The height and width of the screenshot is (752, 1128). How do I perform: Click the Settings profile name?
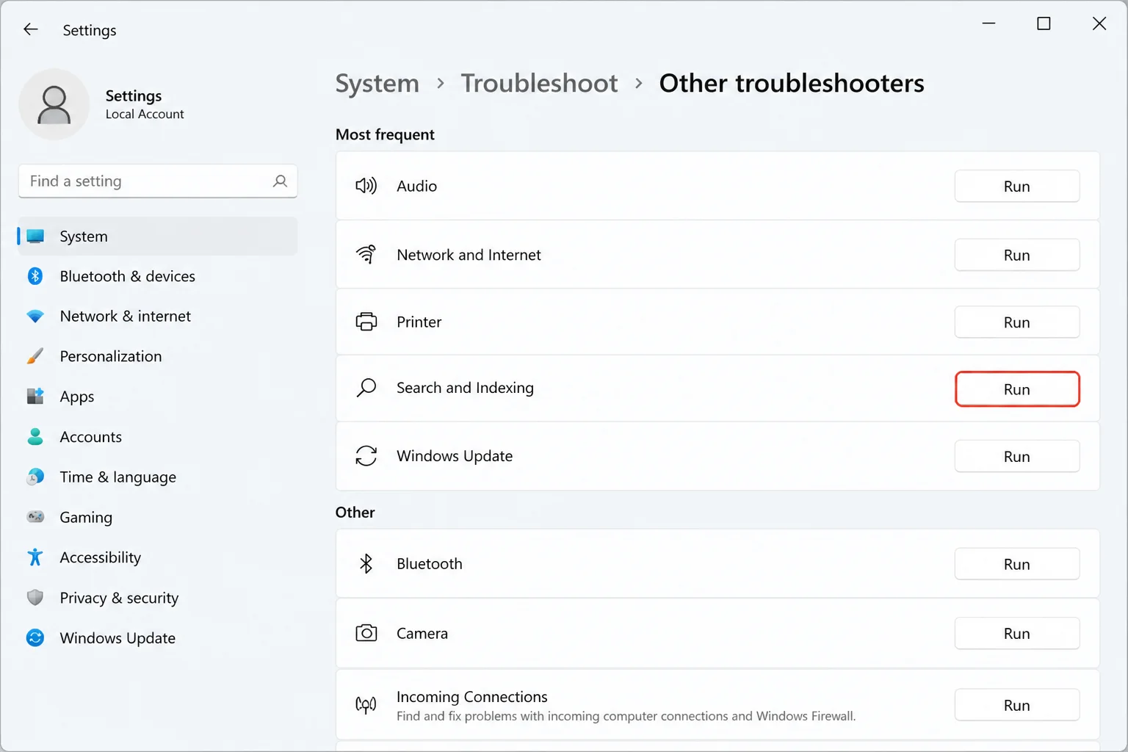[134, 95]
